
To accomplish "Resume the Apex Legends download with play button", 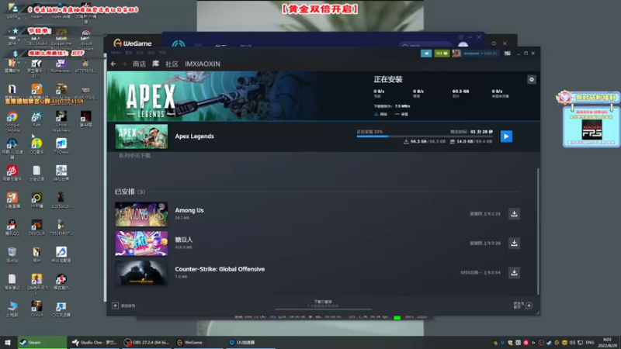I will [x=506, y=136].
